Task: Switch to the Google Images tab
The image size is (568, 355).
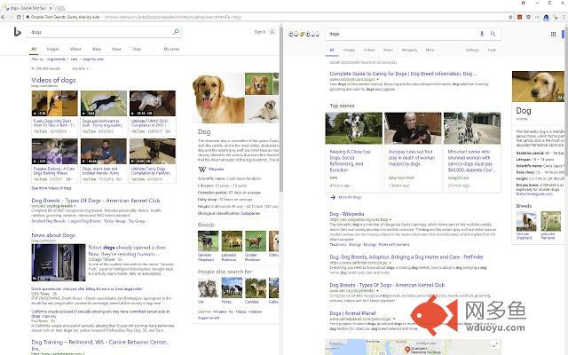Action: (349, 50)
